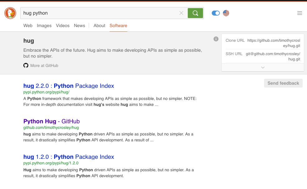
Task: Expand the repository details chevron
Action: click(x=263, y=67)
